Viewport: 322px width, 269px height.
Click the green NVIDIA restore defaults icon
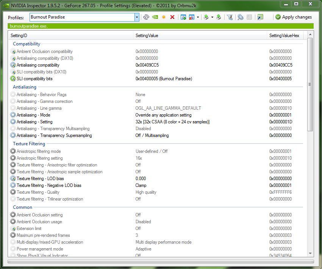[155, 17]
